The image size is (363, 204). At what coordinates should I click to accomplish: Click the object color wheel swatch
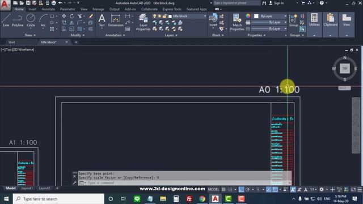click(x=248, y=16)
